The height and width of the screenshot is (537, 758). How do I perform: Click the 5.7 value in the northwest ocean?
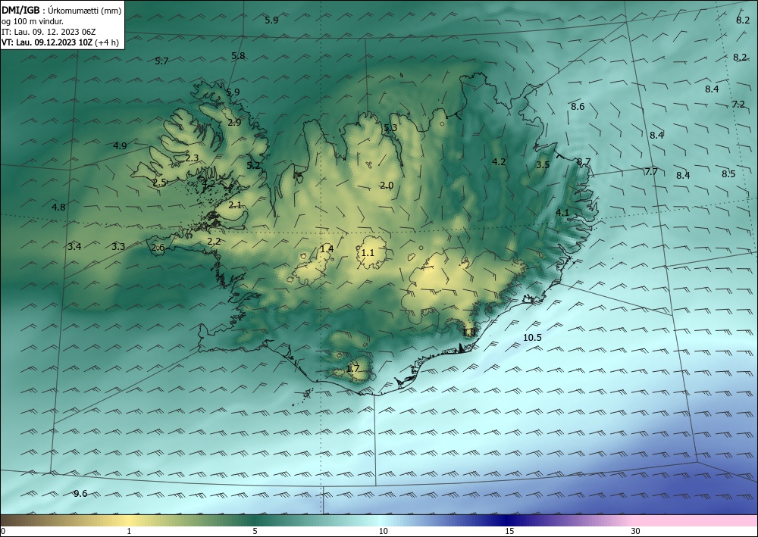161,61
